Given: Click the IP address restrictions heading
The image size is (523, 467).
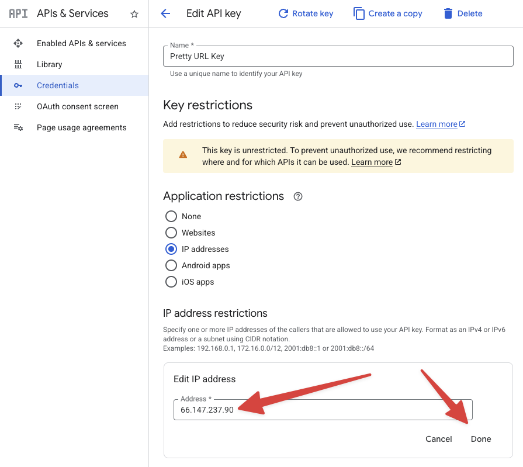Looking at the screenshot, I should (x=215, y=313).
